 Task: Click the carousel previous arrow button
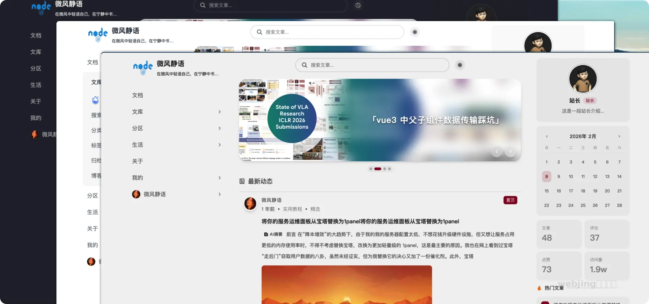pyautogui.click(x=496, y=152)
